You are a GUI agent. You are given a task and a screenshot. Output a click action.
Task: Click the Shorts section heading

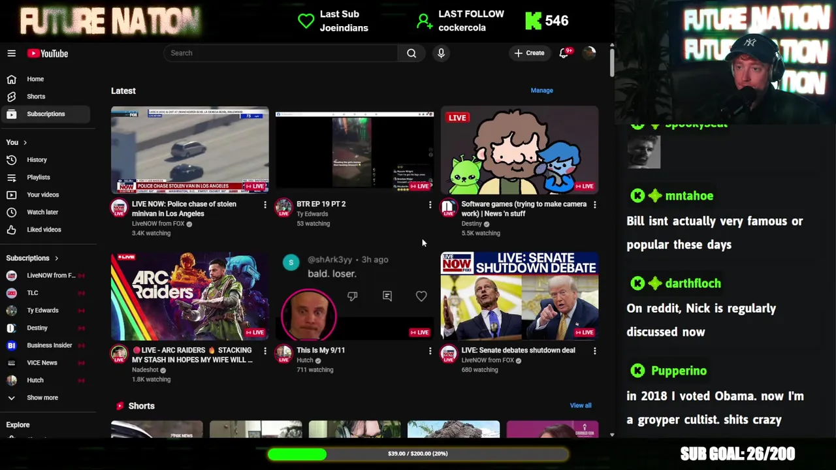tap(141, 406)
